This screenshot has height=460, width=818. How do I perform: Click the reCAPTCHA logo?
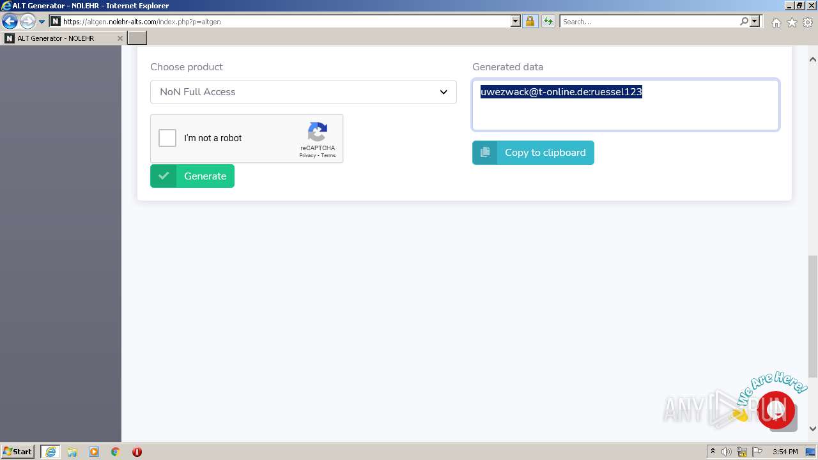(x=318, y=132)
